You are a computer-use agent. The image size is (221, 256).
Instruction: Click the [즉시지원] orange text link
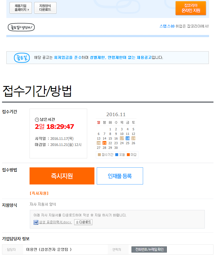point(39,193)
